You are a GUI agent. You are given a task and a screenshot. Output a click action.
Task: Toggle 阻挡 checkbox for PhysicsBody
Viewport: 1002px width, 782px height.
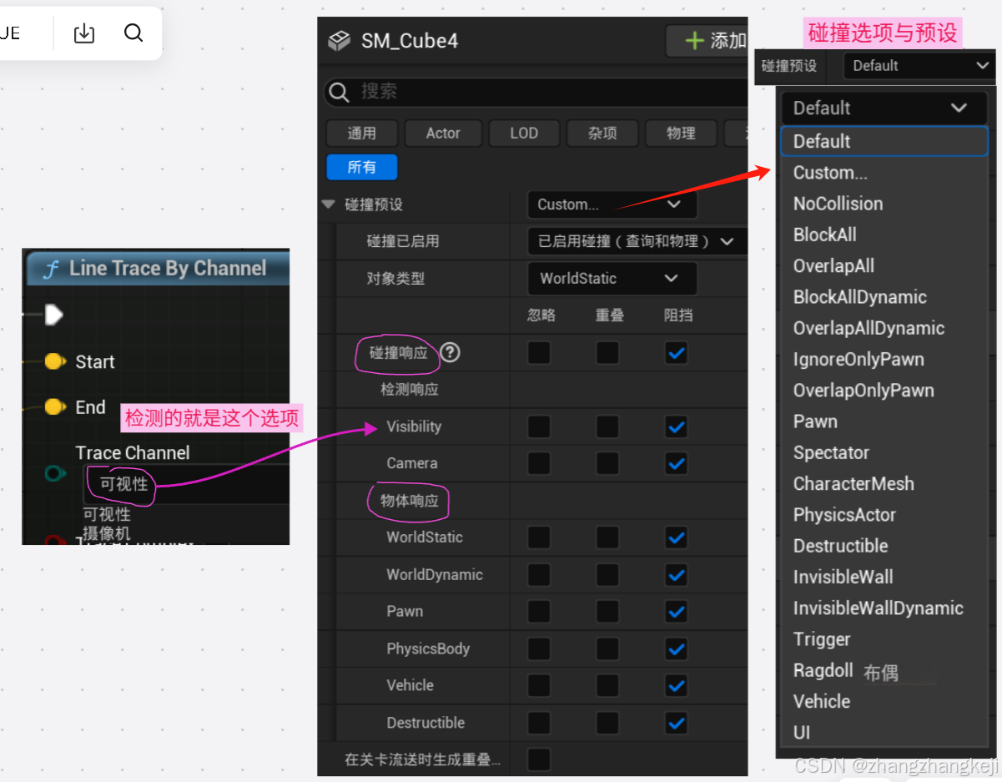coord(676,648)
